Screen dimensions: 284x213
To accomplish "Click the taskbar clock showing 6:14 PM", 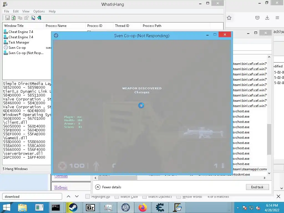I will 272,208.
